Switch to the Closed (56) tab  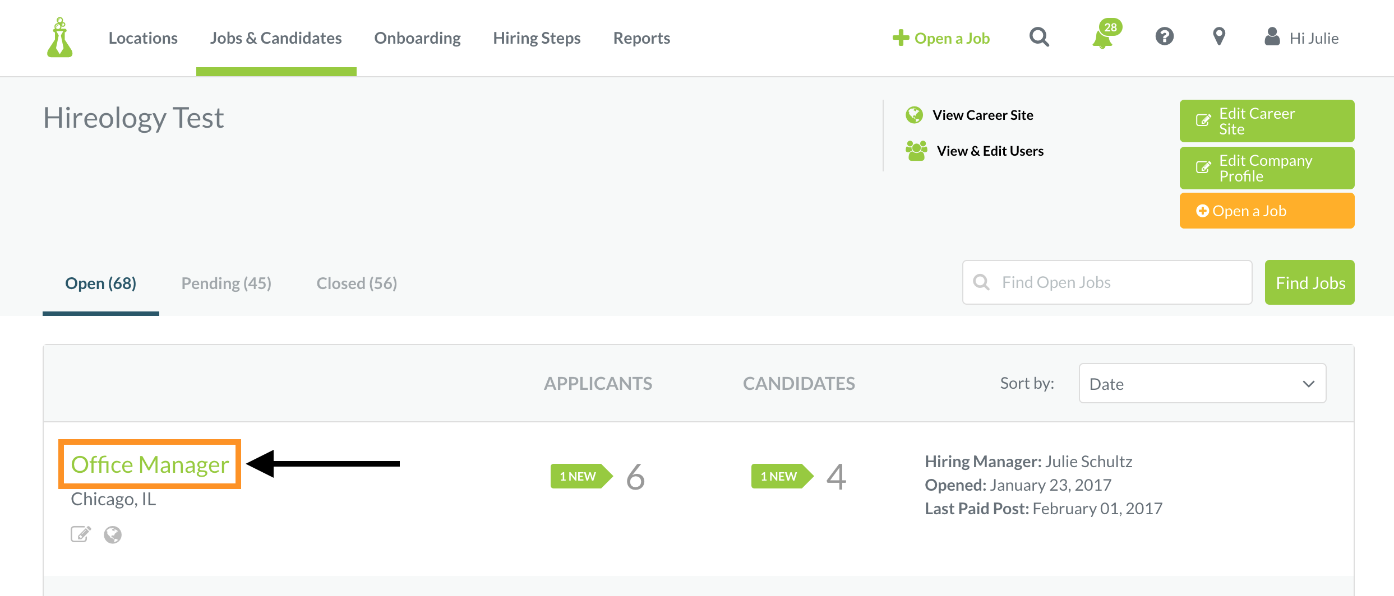pyautogui.click(x=357, y=283)
